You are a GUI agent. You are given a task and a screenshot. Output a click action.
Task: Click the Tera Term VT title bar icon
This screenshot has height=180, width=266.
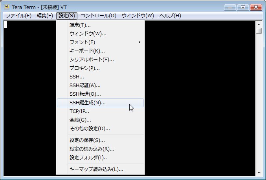point(7,7)
